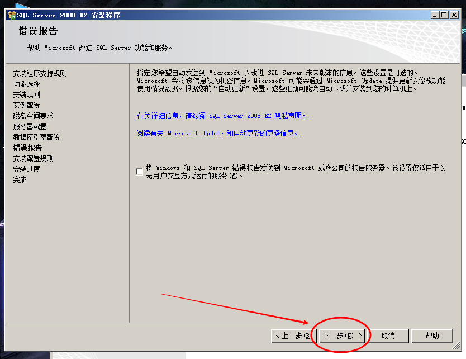Screen dimensions: 466x359
Task: Cancel setup with 取消 button
Action: point(388,336)
